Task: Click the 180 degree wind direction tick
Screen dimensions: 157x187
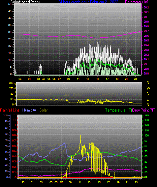Action: click(11, 94)
